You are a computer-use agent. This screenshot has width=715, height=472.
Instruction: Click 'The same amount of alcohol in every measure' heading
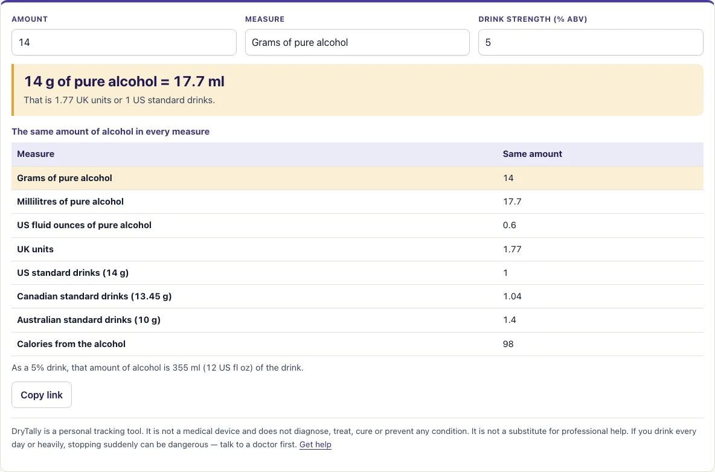tap(111, 132)
